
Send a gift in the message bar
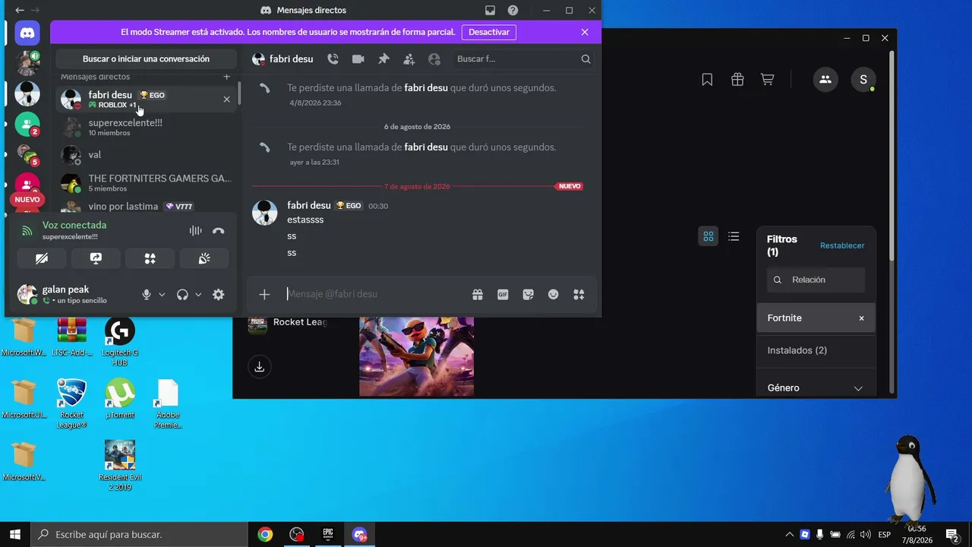(478, 295)
